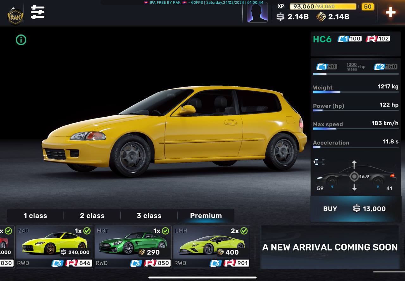
Task: Switch to the Premium tab
Action: point(206,216)
